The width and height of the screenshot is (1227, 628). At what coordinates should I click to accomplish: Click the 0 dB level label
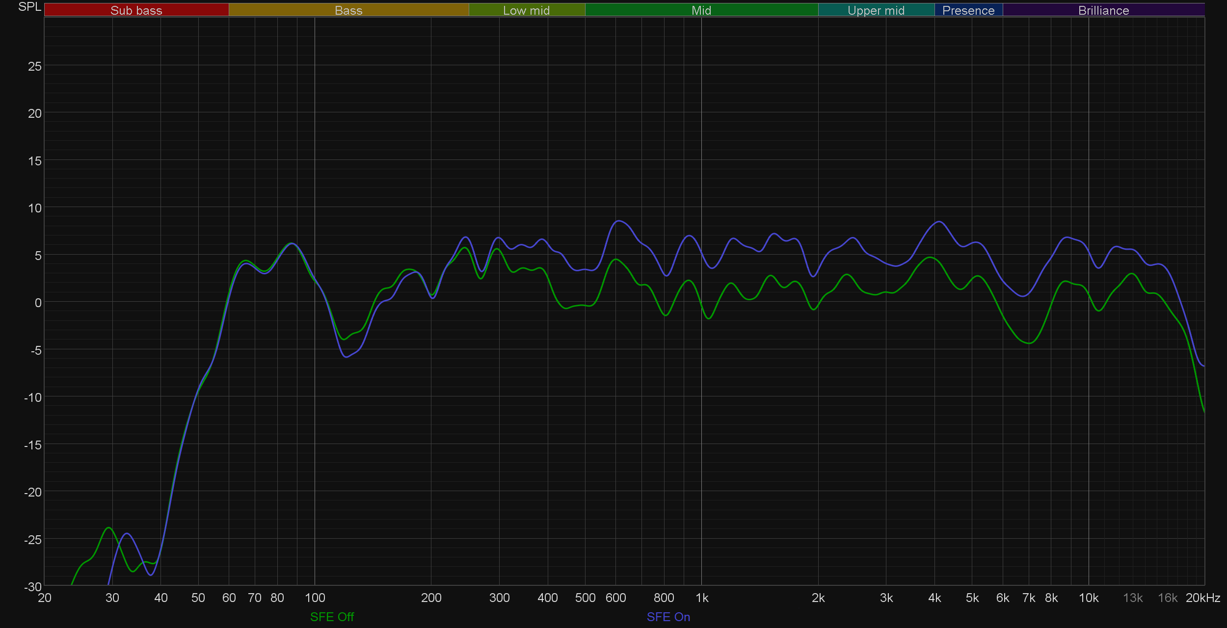click(38, 303)
